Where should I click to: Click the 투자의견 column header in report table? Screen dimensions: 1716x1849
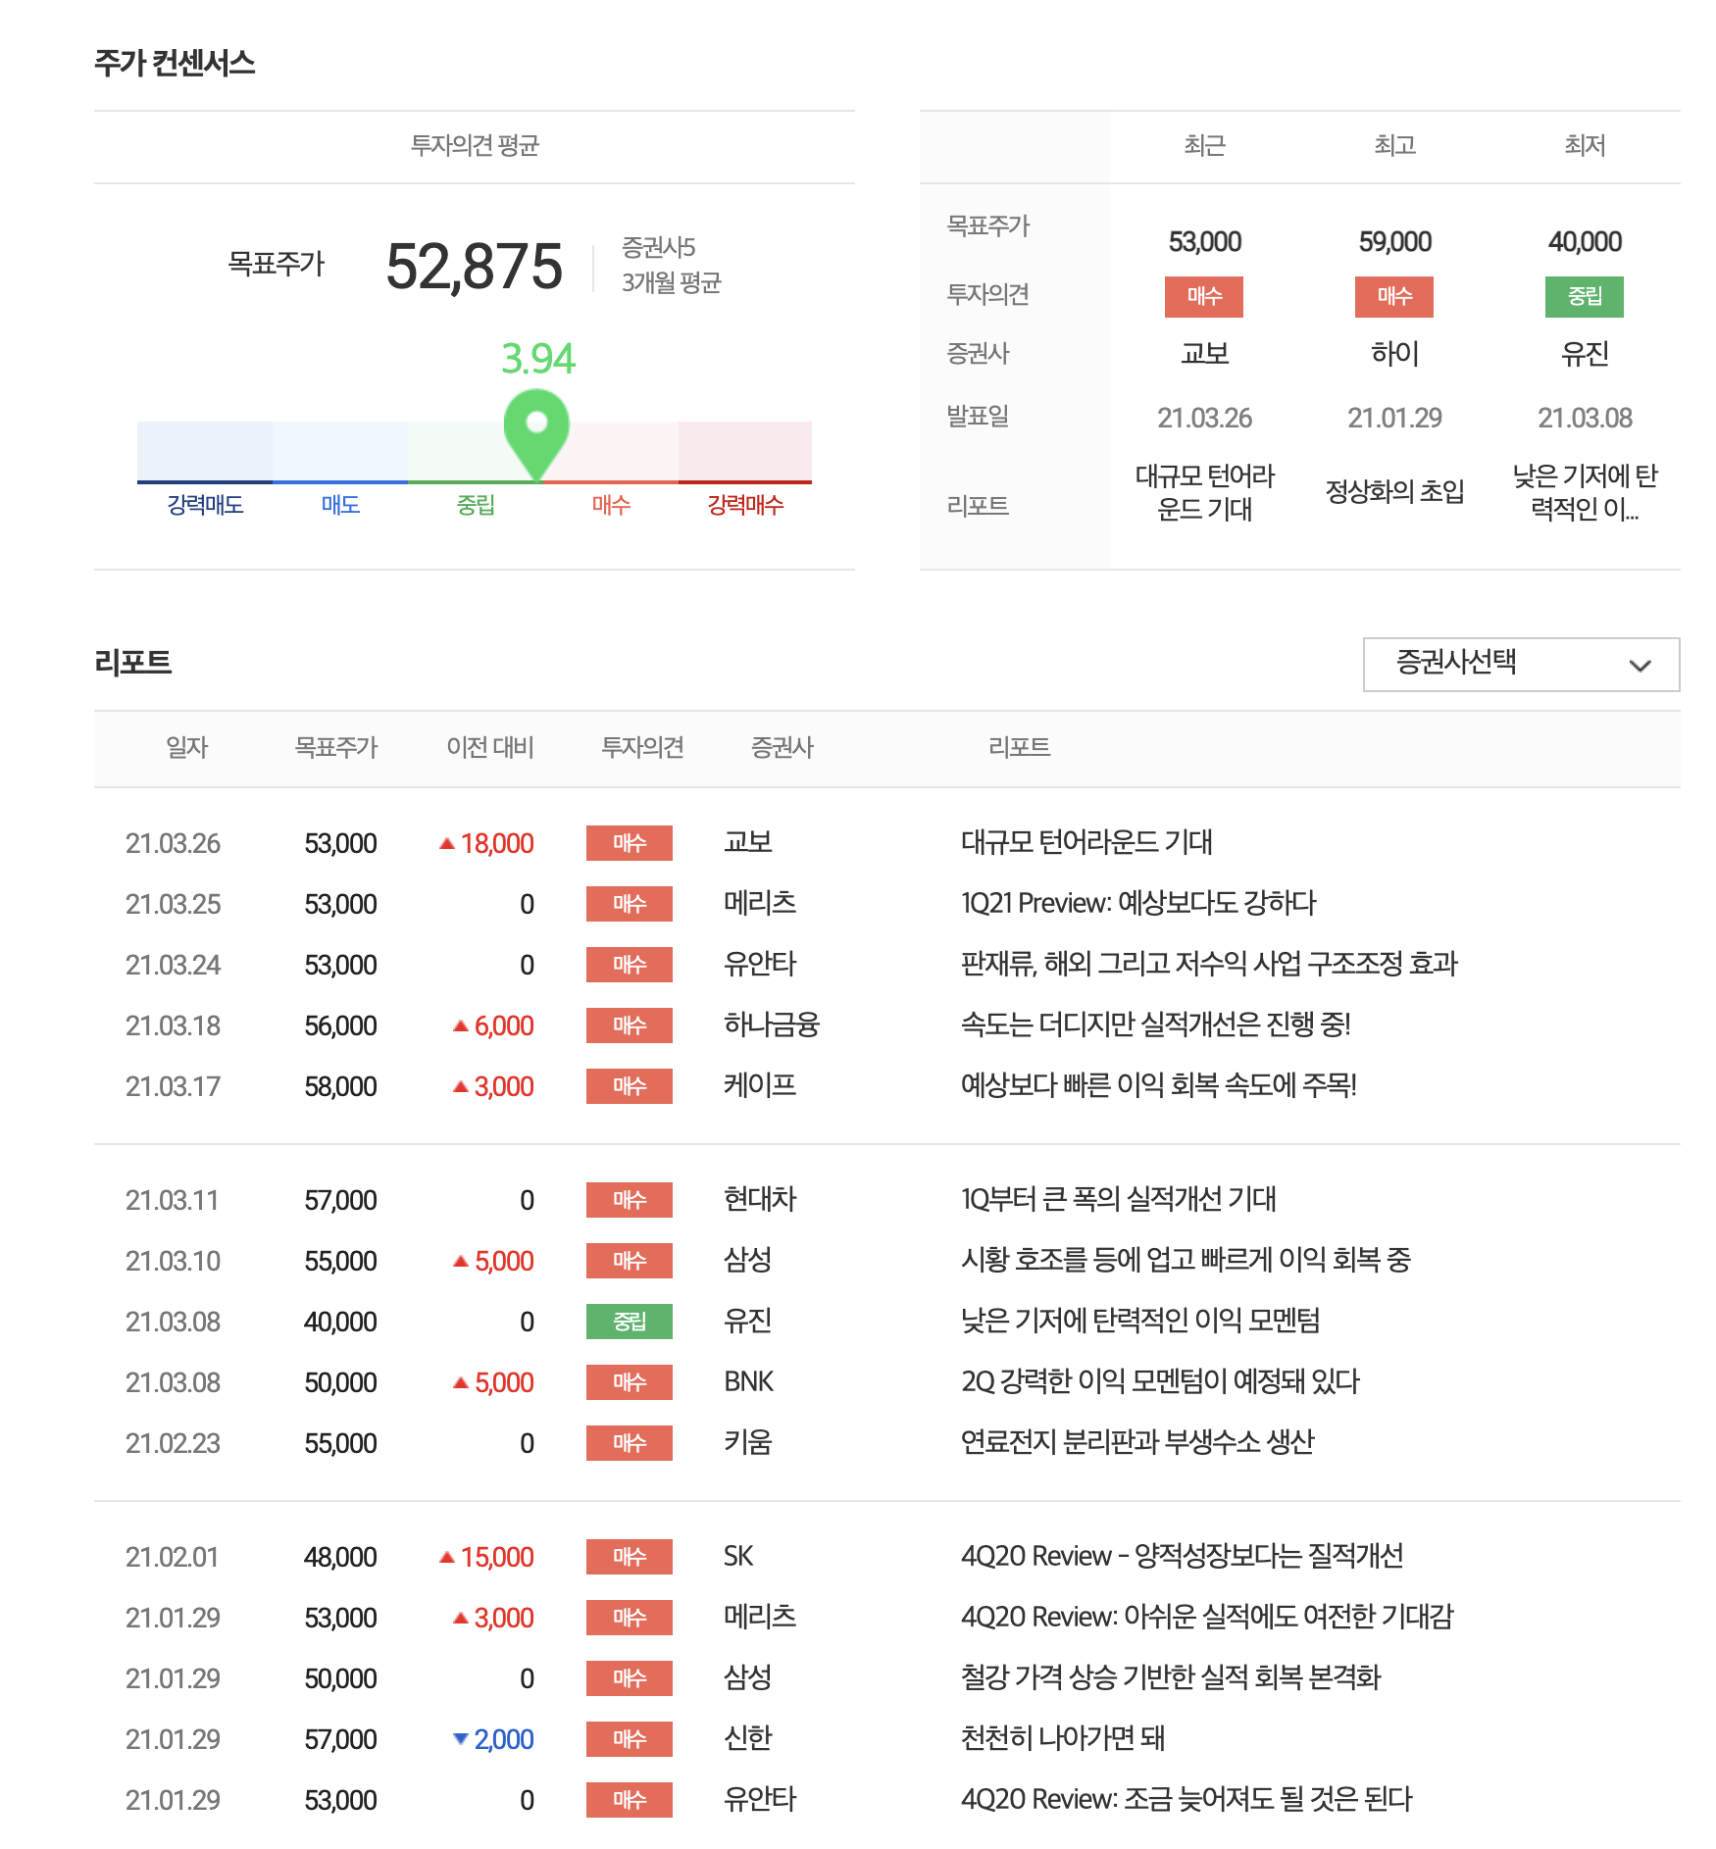pos(642,748)
